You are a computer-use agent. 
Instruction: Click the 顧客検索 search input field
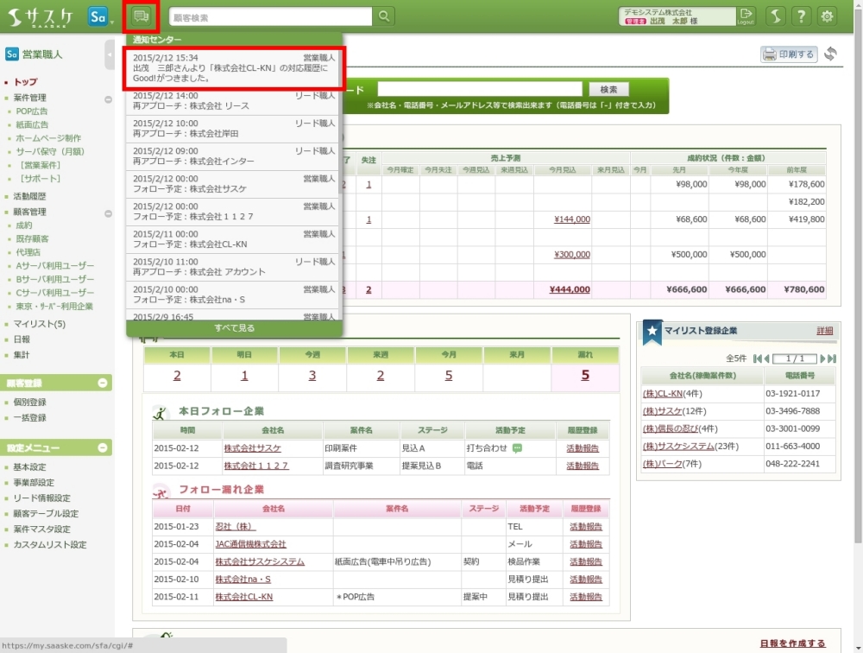pos(270,16)
